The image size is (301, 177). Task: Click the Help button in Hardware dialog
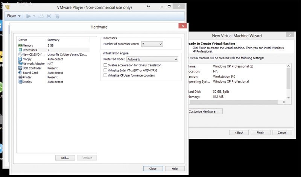(x=175, y=169)
